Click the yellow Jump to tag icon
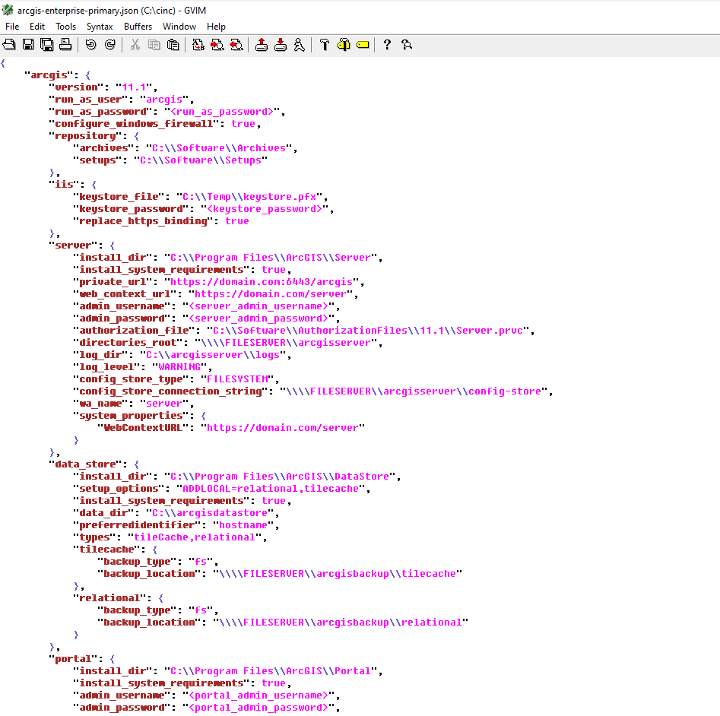 (x=363, y=45)
